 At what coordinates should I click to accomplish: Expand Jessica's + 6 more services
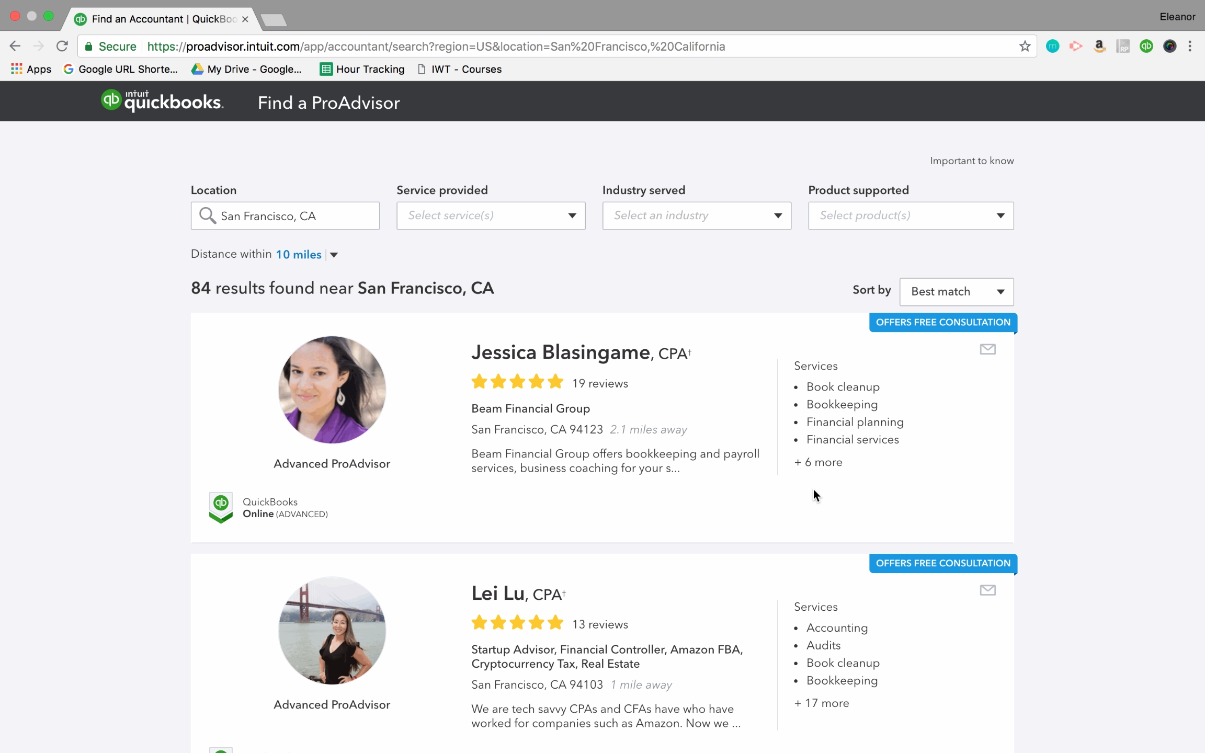tap(818, 462)
